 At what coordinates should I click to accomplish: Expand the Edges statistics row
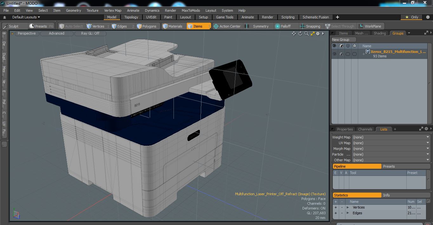point(348,213)
